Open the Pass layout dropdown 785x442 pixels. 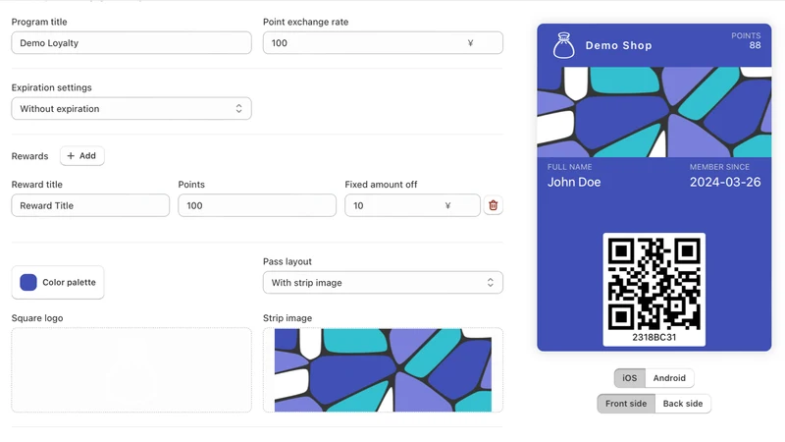383,283
